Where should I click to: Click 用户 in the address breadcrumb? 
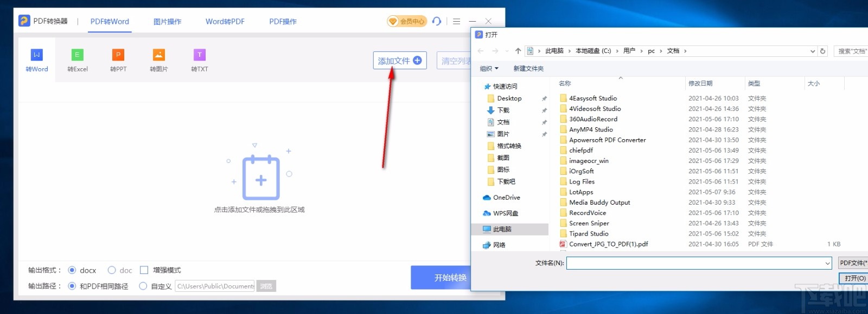[629, 51]
